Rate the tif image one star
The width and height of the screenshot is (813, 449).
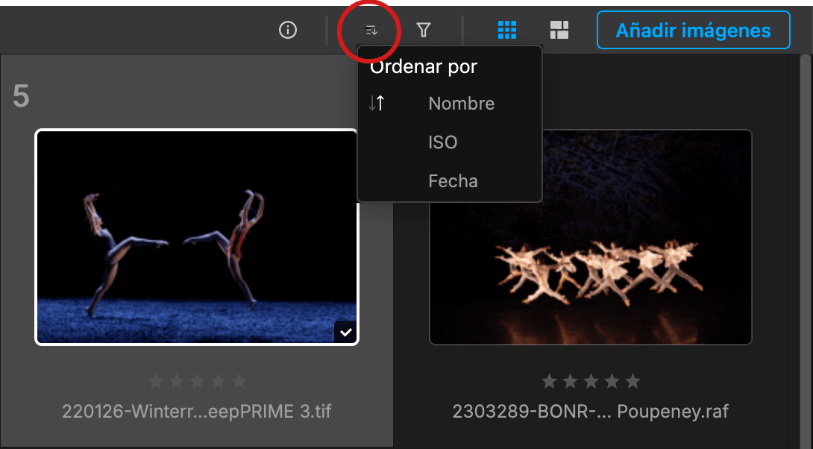tap(155, 382)
